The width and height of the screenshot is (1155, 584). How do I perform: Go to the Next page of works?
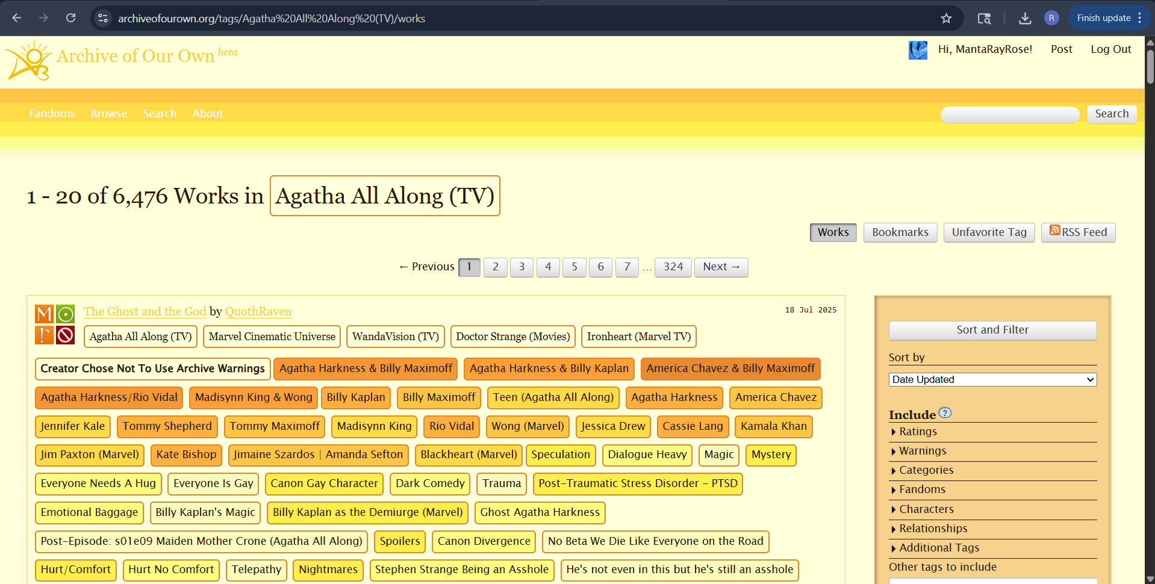[x=721, y=267]
